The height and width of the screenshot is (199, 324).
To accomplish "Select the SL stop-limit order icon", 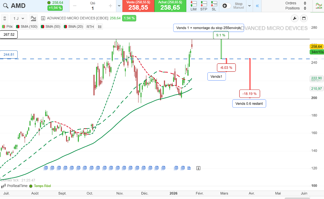I will tap(214, 6).
